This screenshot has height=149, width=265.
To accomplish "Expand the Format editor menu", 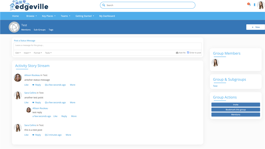I will [38, 53].
